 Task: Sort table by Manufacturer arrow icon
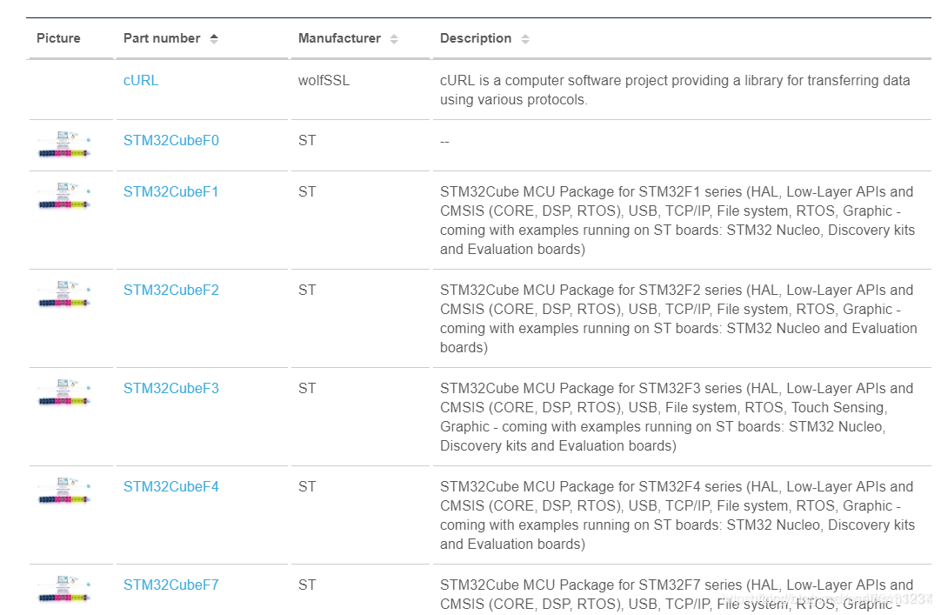coord(394,39)
